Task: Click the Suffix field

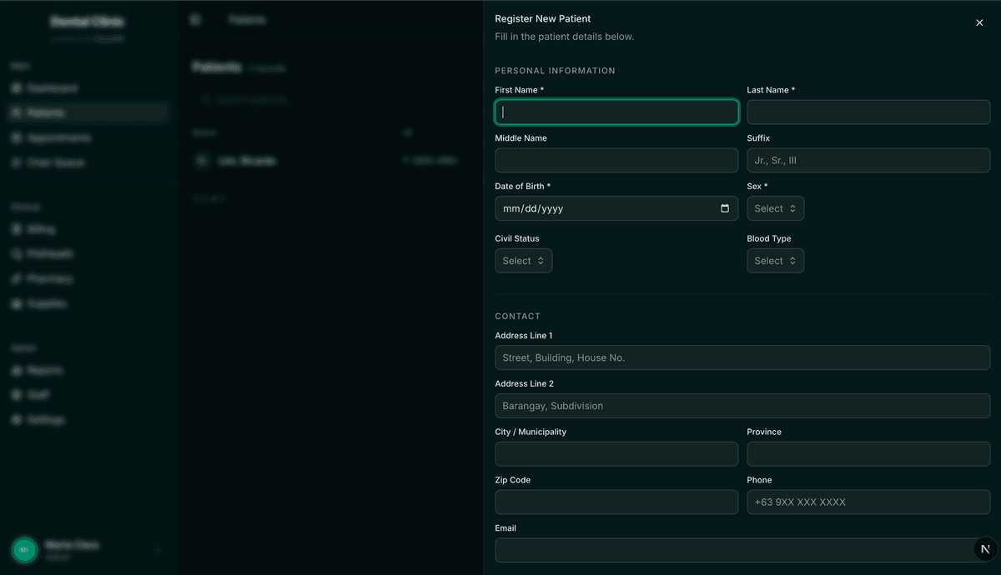Action: pyautogui.click(x=868, y=160)
